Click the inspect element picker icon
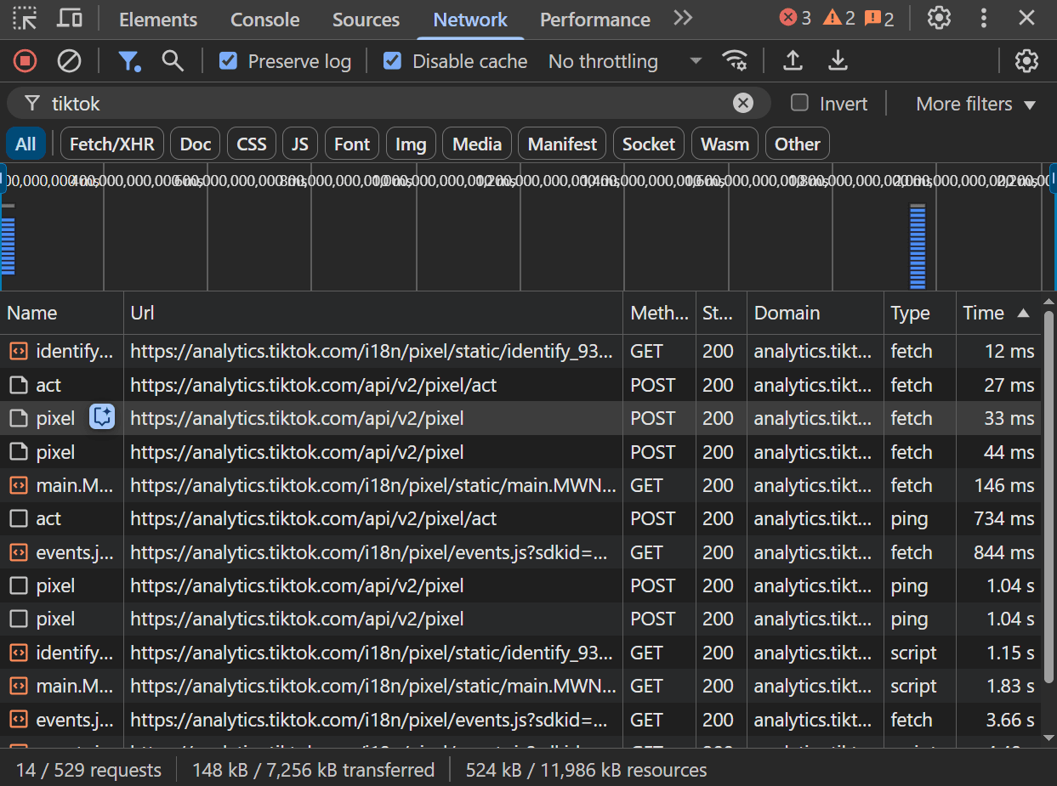1057x786 pixels. coord(25,19)
